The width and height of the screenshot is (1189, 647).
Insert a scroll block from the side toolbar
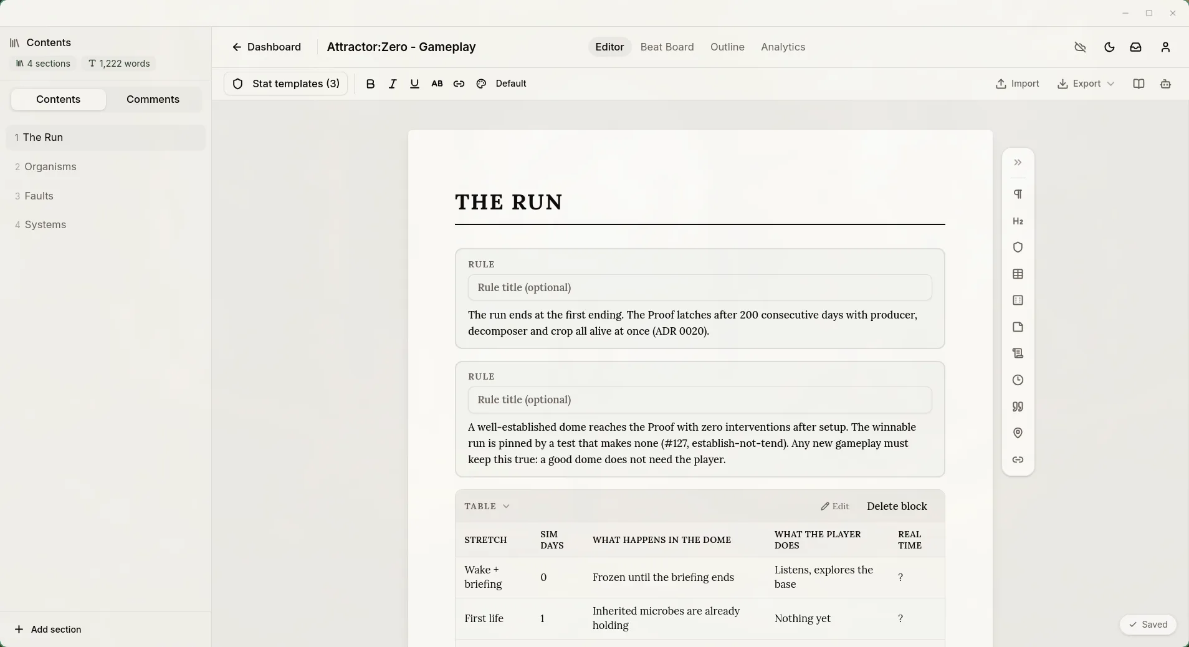(x=1018, y=353)
